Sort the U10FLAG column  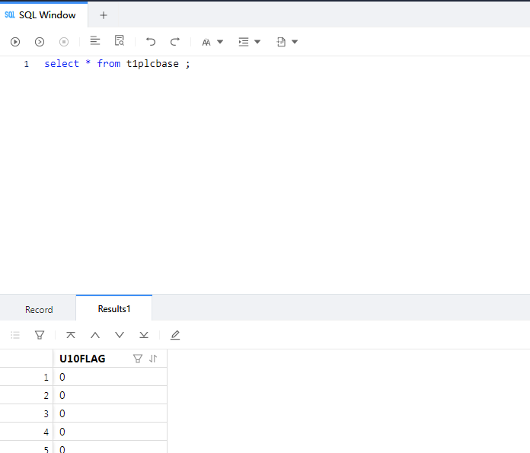tap(153, 359)
